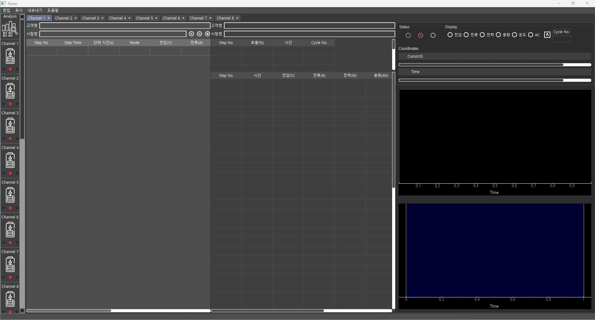This screenshot has width=595, height=320.
Task: Select the Channel 6 battery icon
Action: (10, 230)
